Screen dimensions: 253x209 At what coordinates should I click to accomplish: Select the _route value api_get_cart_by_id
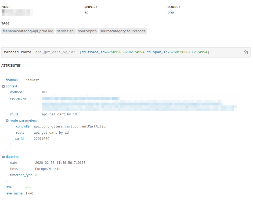51,133
